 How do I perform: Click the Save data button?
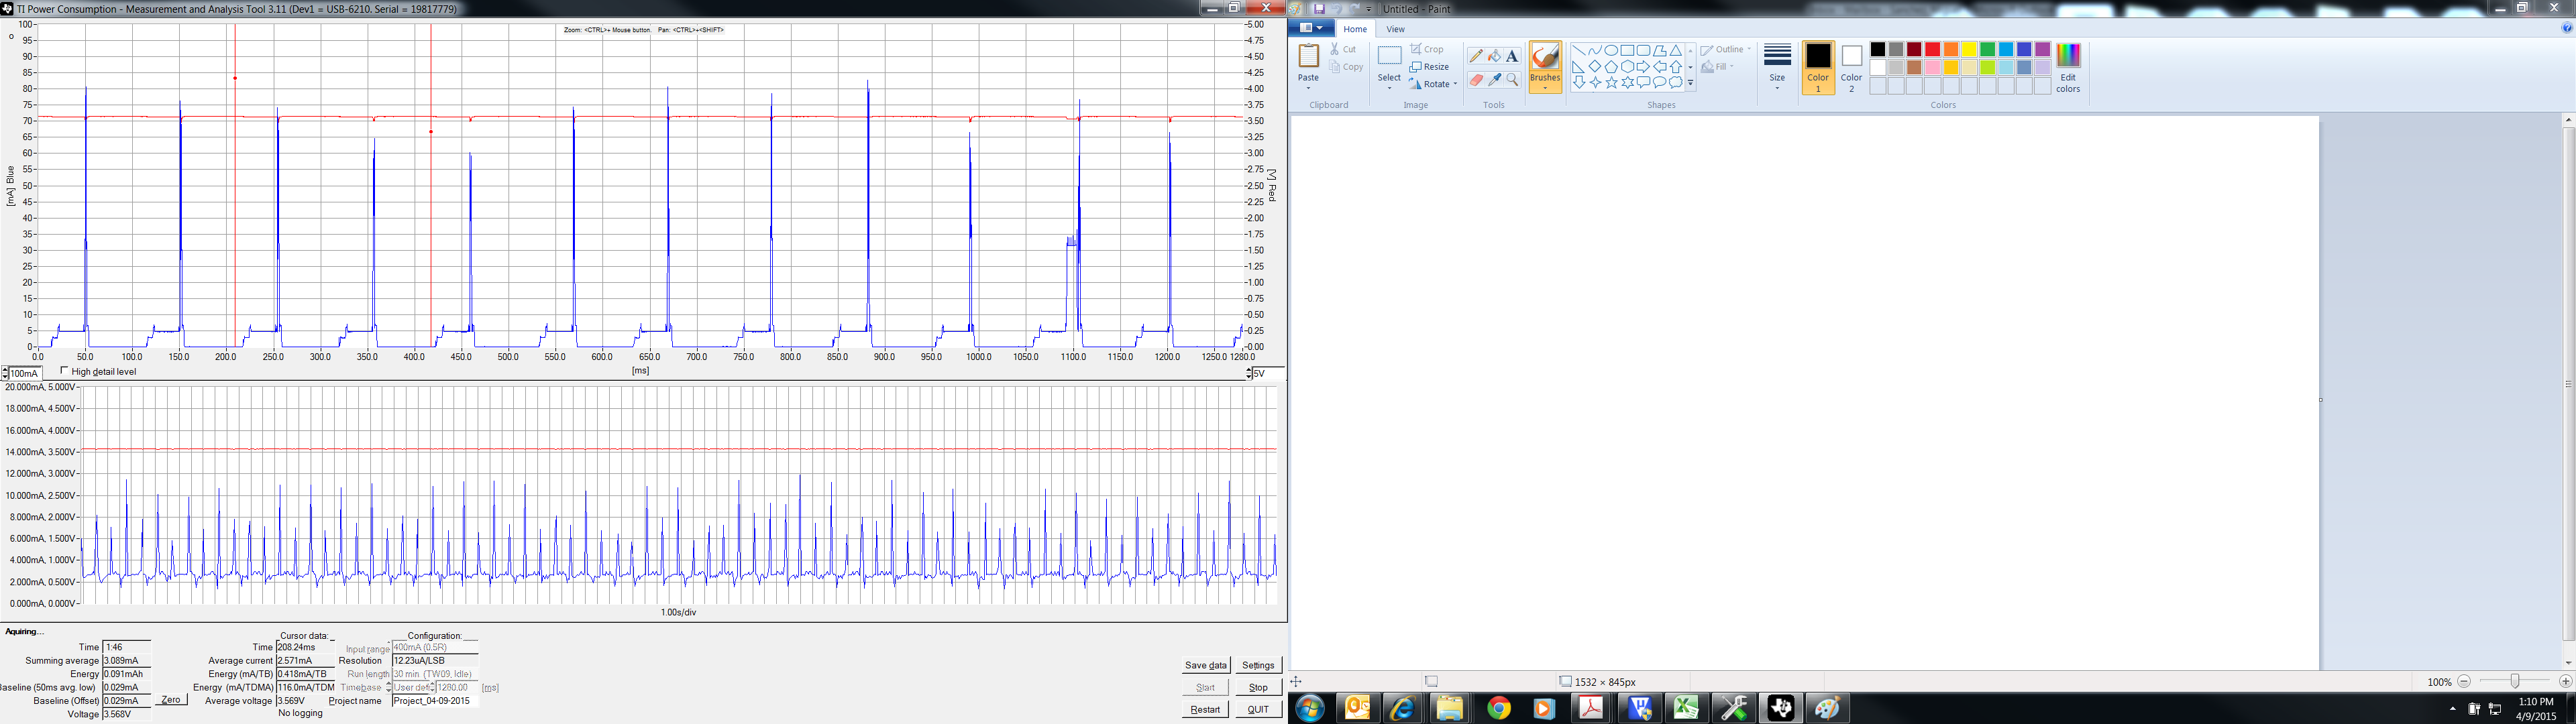click(1205, 665)
